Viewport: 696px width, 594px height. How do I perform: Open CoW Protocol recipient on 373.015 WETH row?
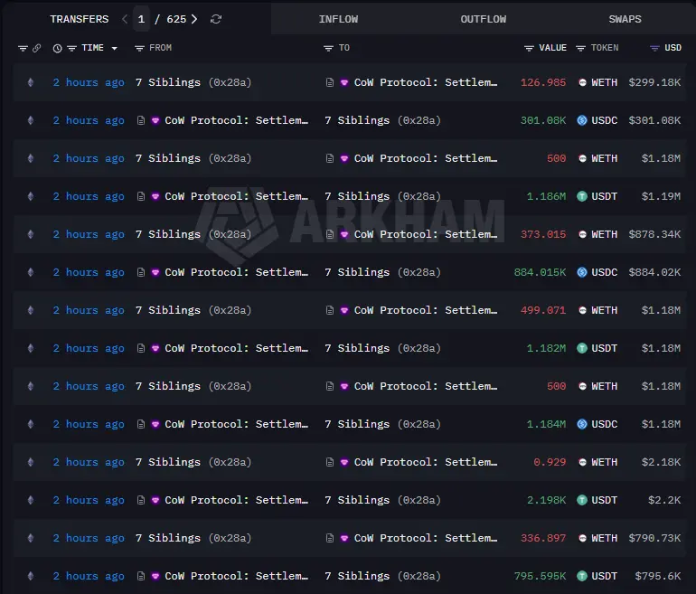pyautogui.click(x=425, y=234)
